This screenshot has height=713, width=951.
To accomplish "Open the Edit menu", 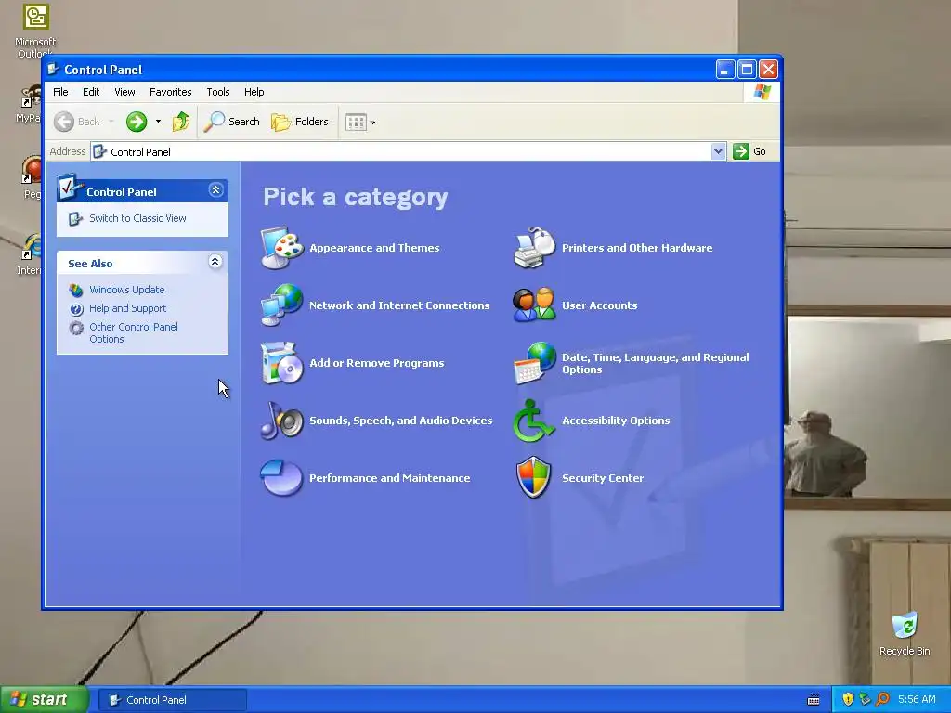I will pos(91,92).
